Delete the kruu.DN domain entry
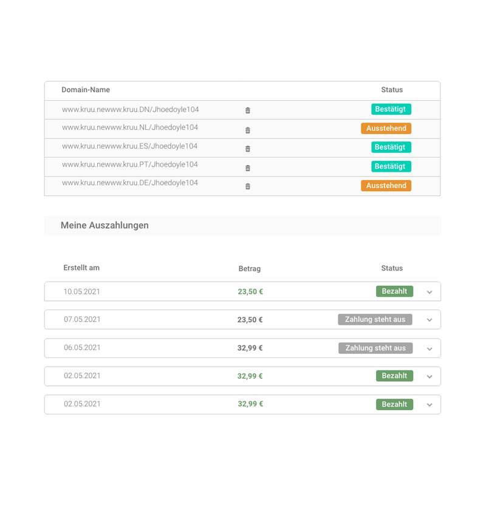 248,110
